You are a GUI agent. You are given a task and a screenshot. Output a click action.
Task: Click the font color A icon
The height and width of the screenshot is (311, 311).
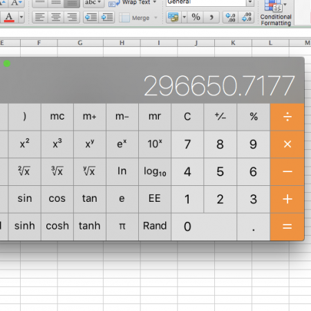pyautogui.click(x=9, y=17)
